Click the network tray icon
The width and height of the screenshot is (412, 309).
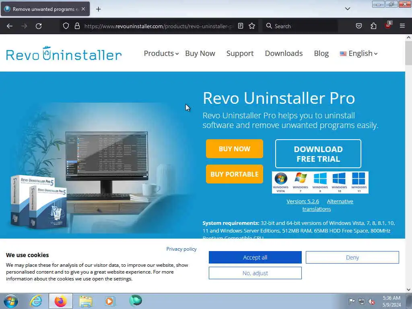click(x=362, y=301)
